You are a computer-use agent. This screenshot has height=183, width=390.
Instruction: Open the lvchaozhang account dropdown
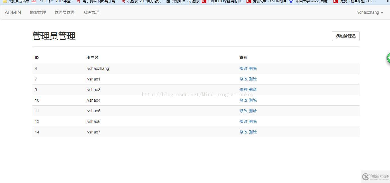369,12
